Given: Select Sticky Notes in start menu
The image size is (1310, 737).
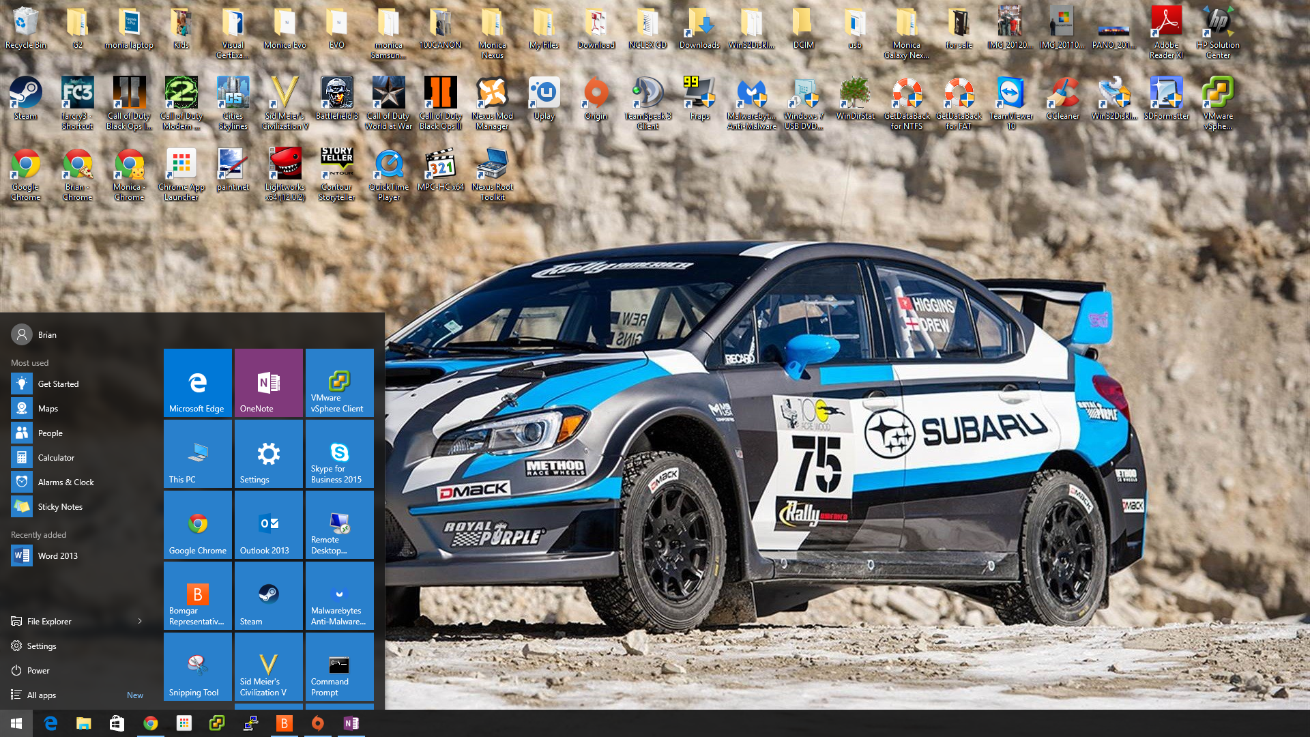Looking at the screenshot, I should click(x=79, y=506).
